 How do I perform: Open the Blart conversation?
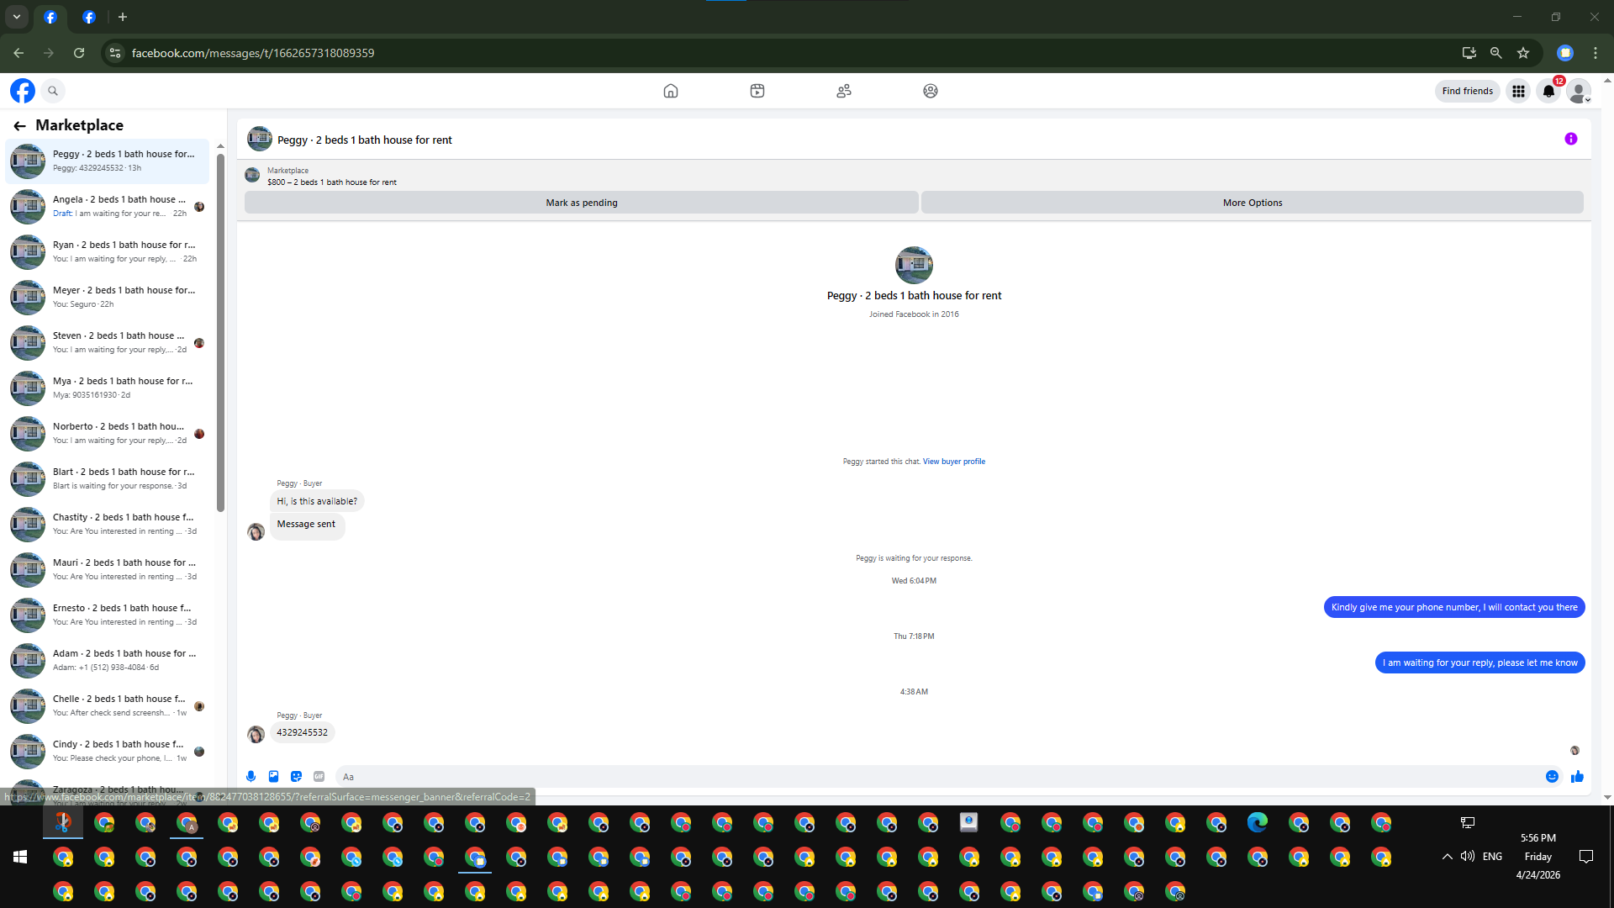[x=108, y=478]
